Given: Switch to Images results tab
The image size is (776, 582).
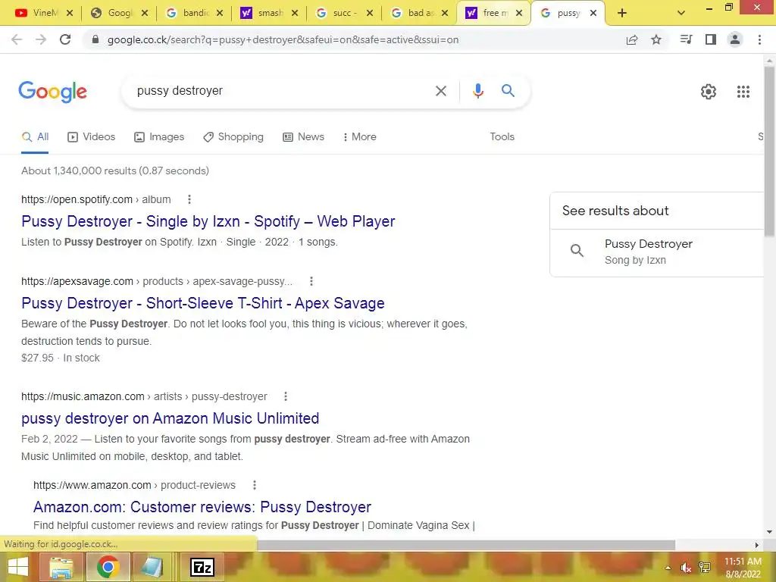Looking at the screenshot, I should [159, 137].
